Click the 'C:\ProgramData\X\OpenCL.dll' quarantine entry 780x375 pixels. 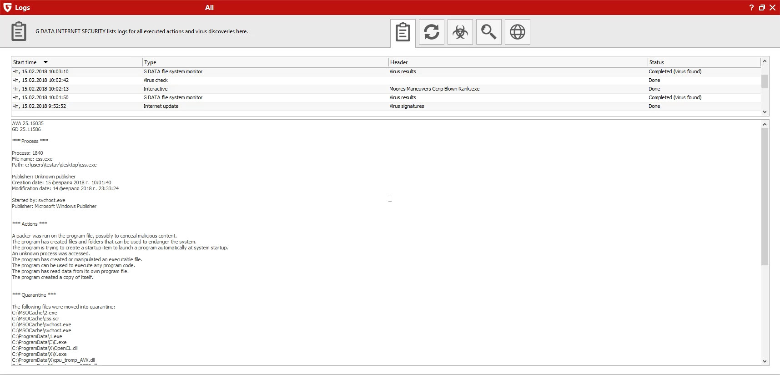[45, 348]
